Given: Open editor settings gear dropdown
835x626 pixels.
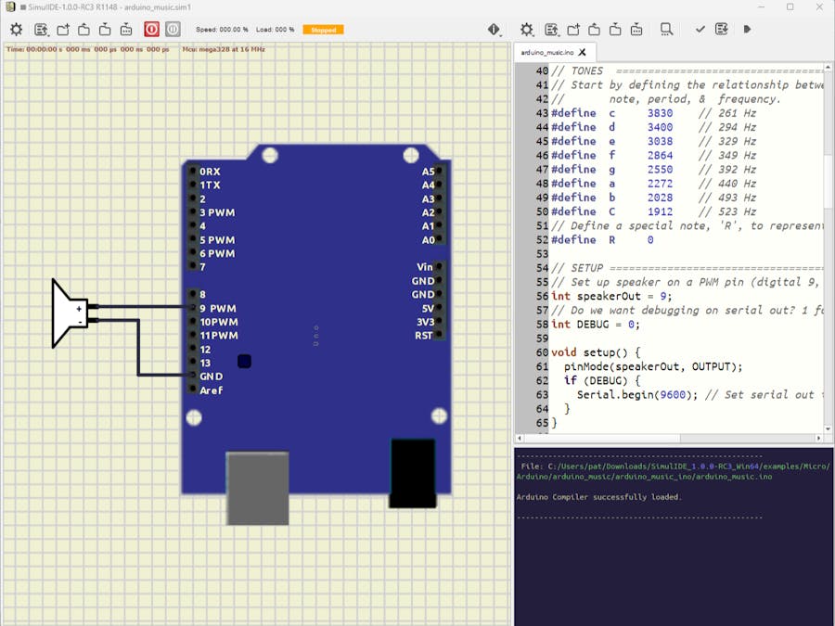Looking at the screenshot, I should (x=527, y=30).
